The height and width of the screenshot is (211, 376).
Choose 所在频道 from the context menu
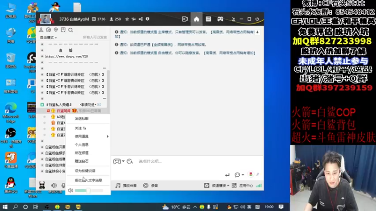click(x=81, y=153)
